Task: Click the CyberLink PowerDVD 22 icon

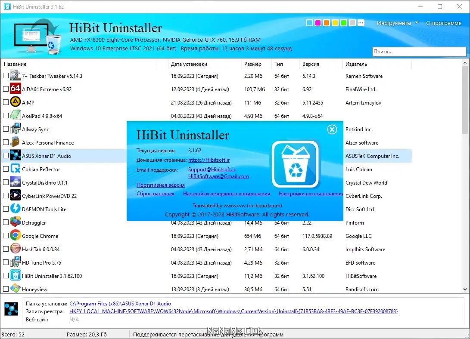Action: [x=15, y=196]
